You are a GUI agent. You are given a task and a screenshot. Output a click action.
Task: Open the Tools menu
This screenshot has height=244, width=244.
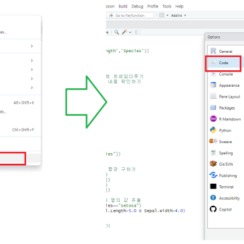pyautogui.click(x=166, y=6)
